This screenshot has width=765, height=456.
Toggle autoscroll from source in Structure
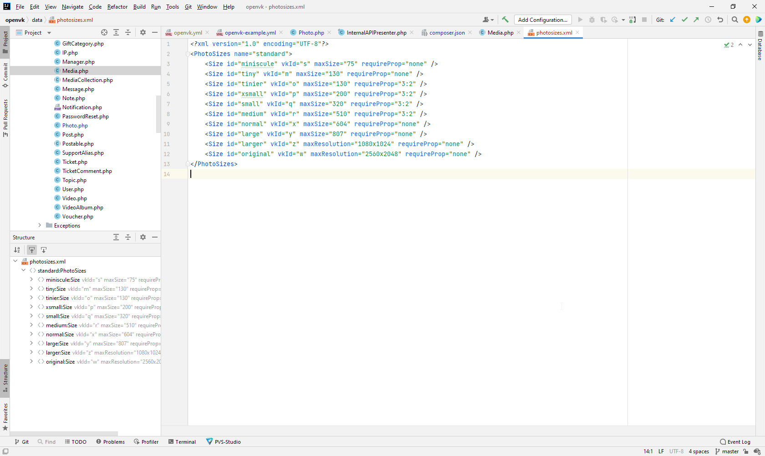click(x=44, y=250)
